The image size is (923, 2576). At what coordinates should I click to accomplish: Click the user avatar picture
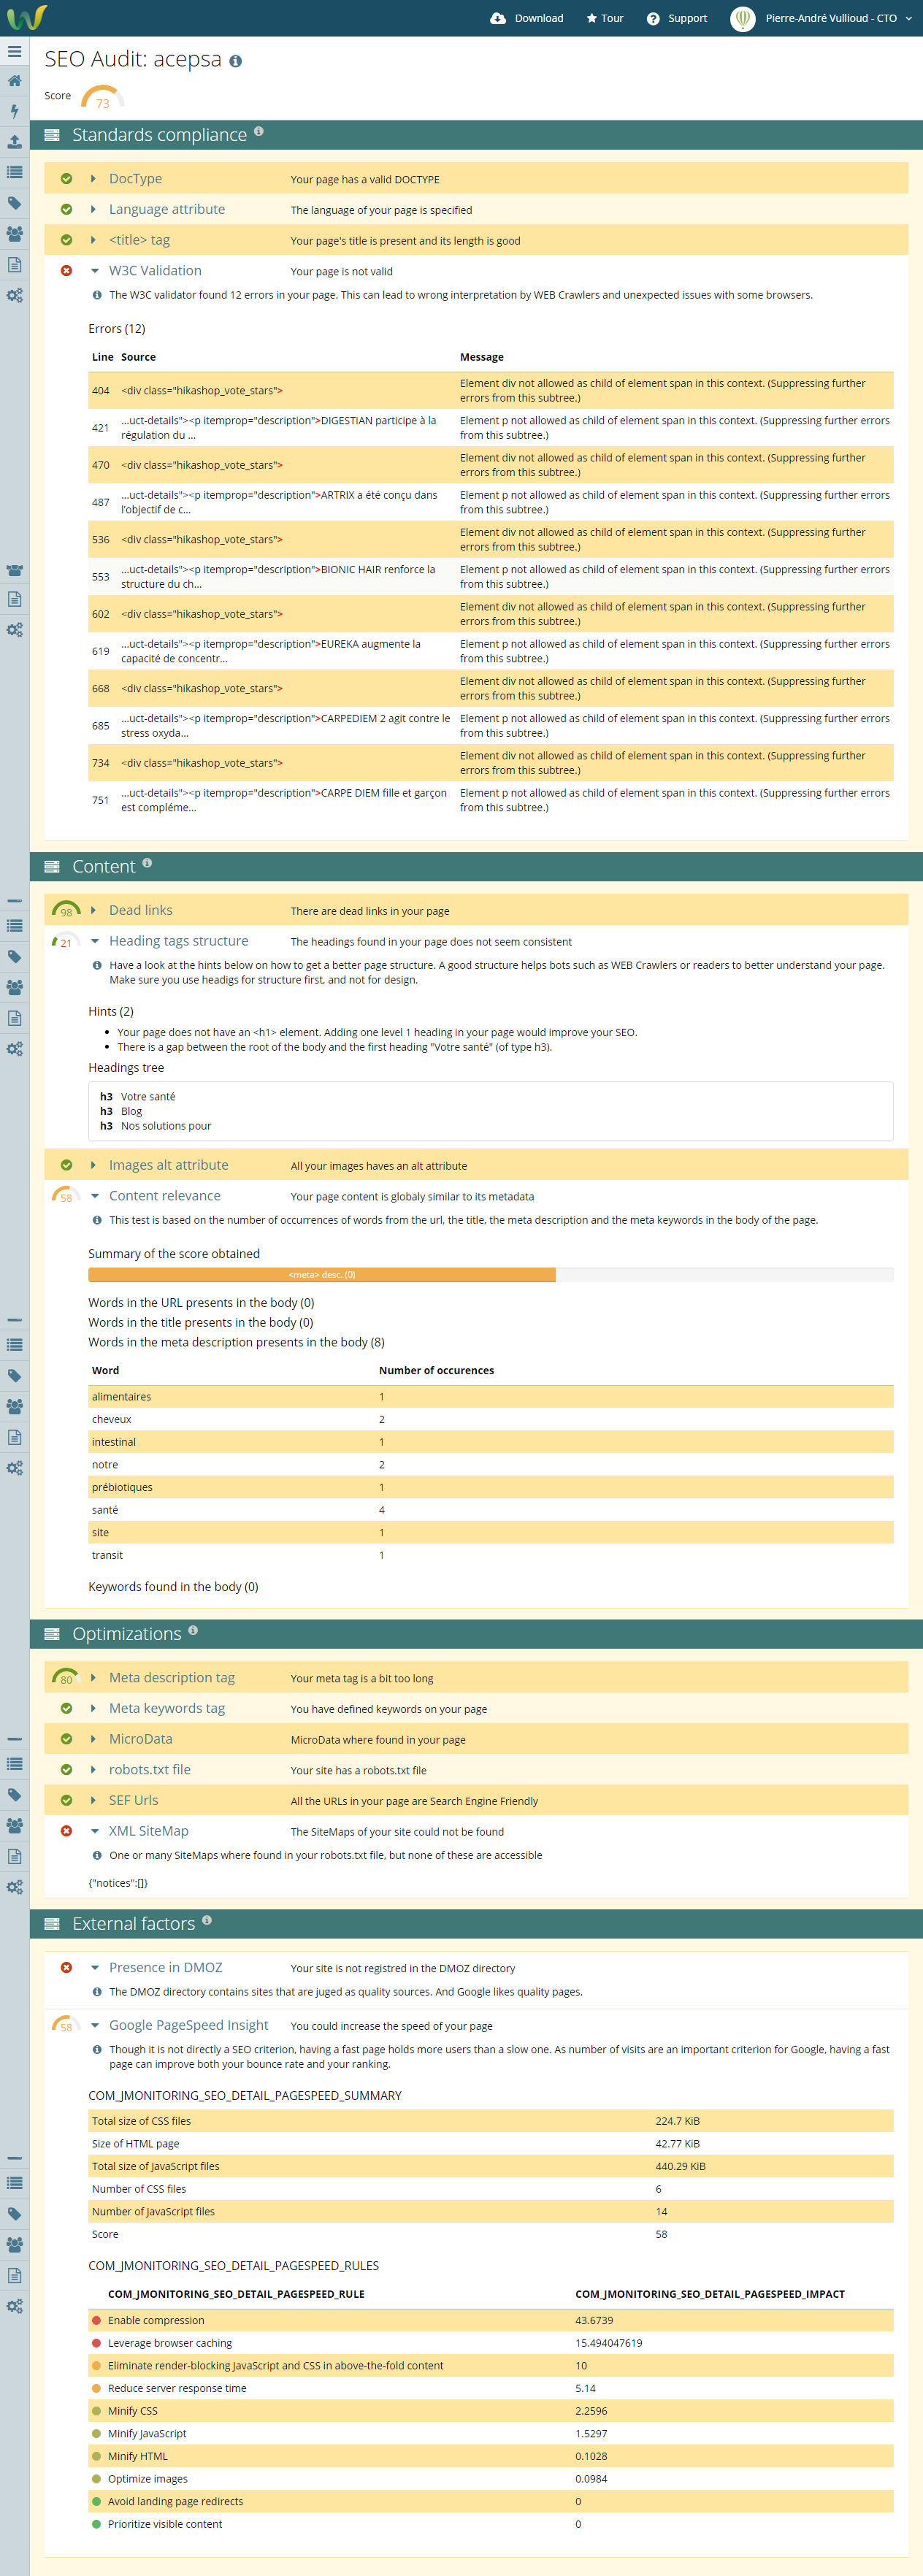(742, 18)
